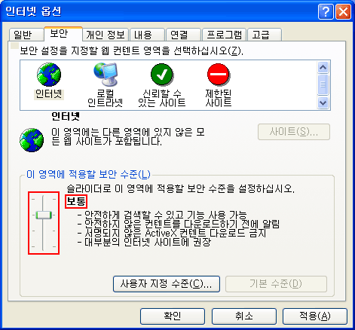The image size is (355, 330).
Task: Click globe icon beside zone description
Action: [x=32, y=140]
